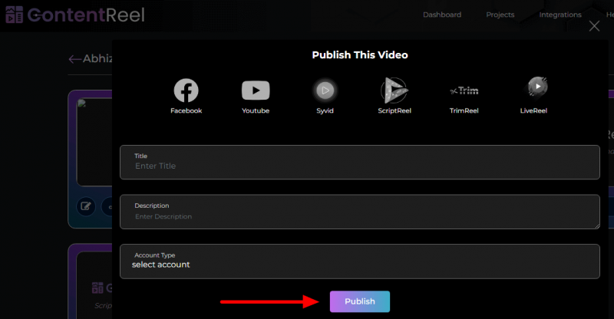Choose the Youtube publishing icon
Screen dimensions: 614x319
click(x=256, y=90)
